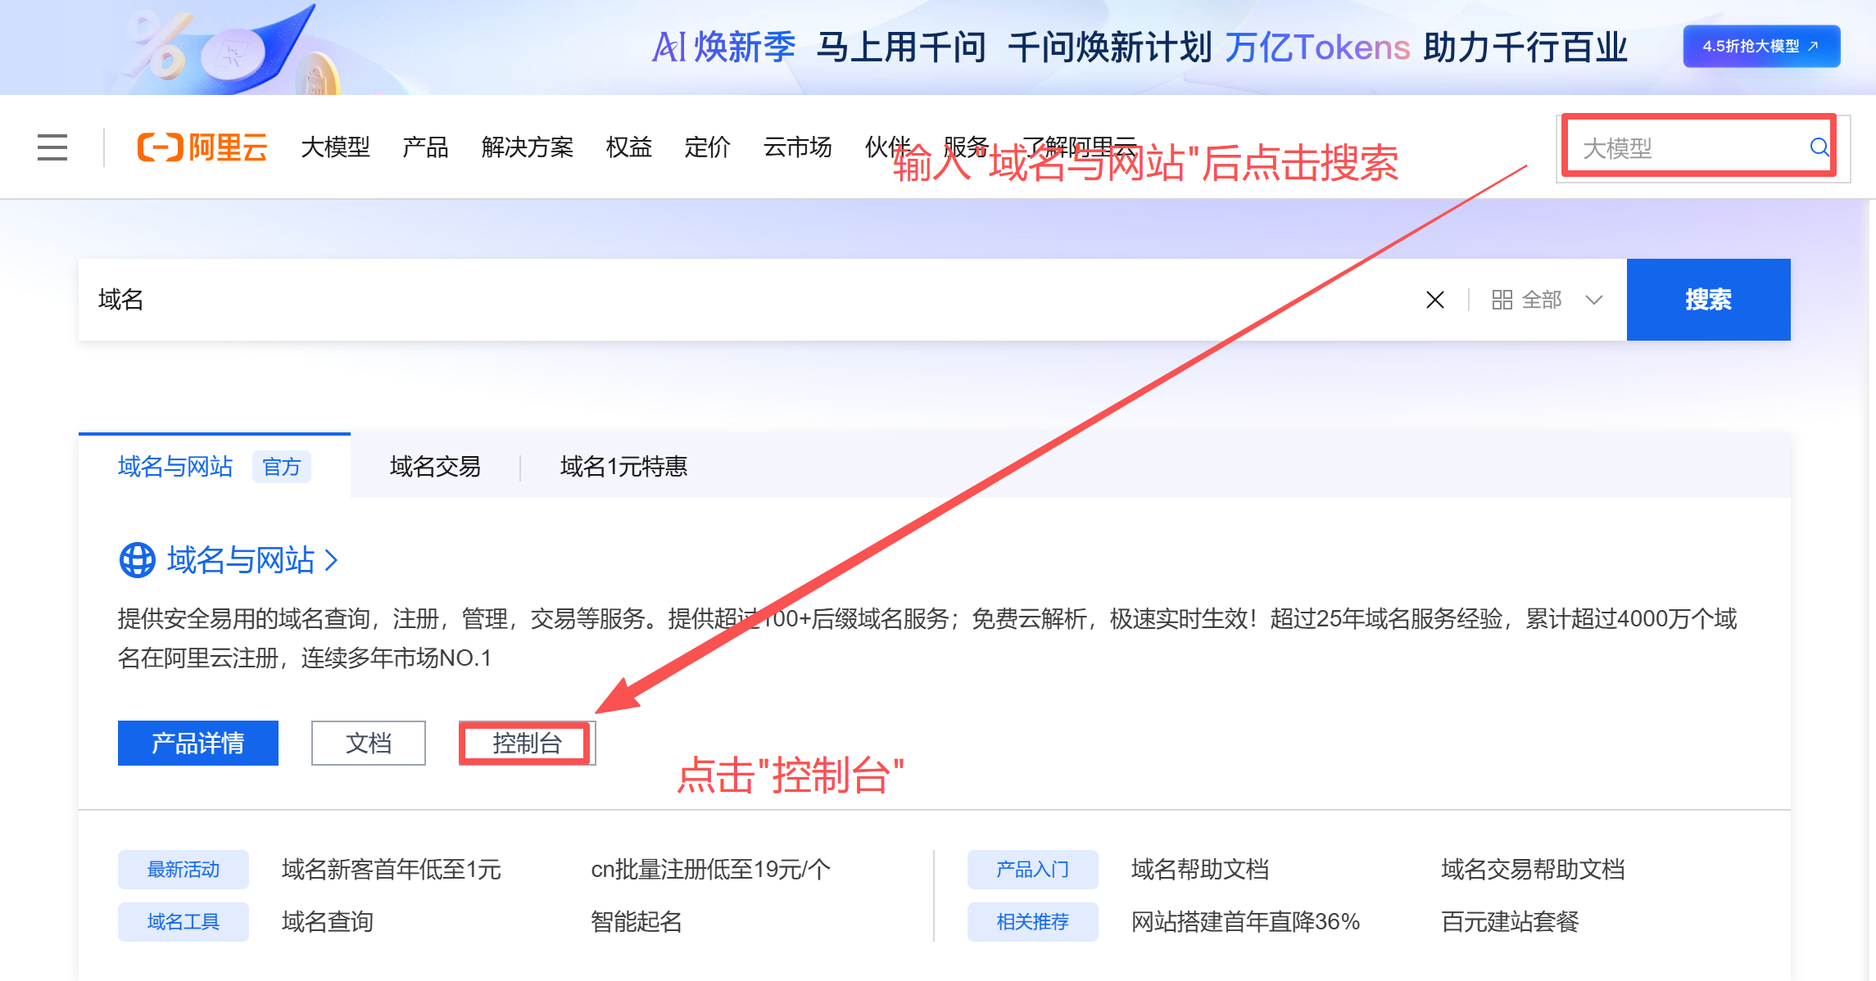Screen dimensions: 1876x981
Task: Open cn批量注册低至19元/个 link
Action: coord(711,870)
